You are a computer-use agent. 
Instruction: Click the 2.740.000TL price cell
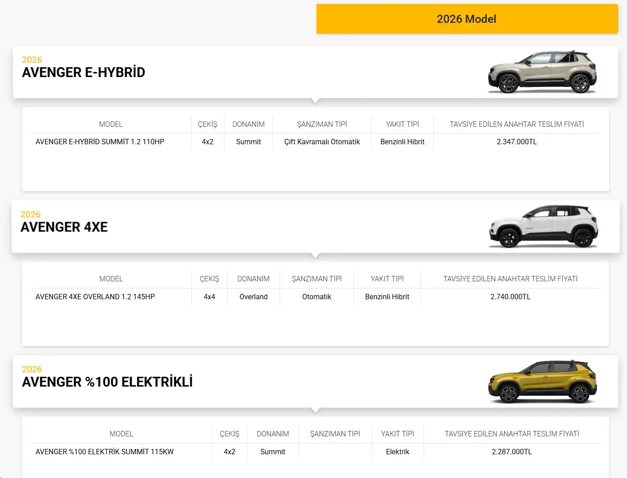coord(510,297)
